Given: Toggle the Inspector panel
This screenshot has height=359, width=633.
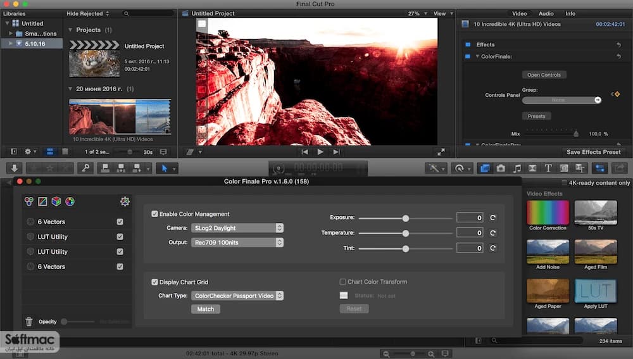Looking at the screenshot, I should pyautogui.click(x=600, y=168).
